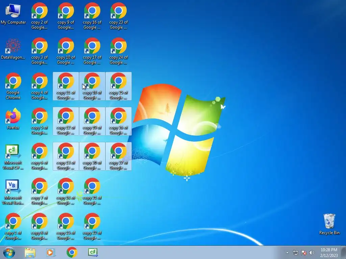Select the copy 11 of Google shortcut
The image size is (346, 259).
coord(66,86)
